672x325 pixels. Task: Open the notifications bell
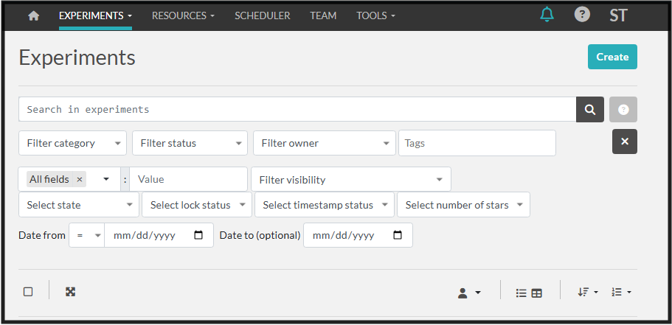pyautogui.click(x=547, y=15)
